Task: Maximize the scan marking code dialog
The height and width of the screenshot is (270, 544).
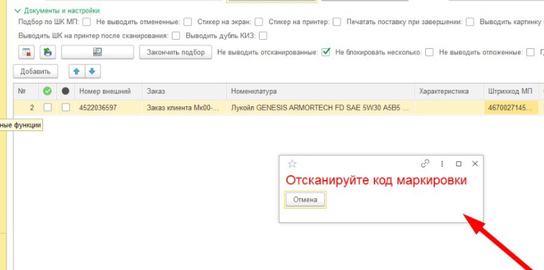Action: click(x=459, y=164)
